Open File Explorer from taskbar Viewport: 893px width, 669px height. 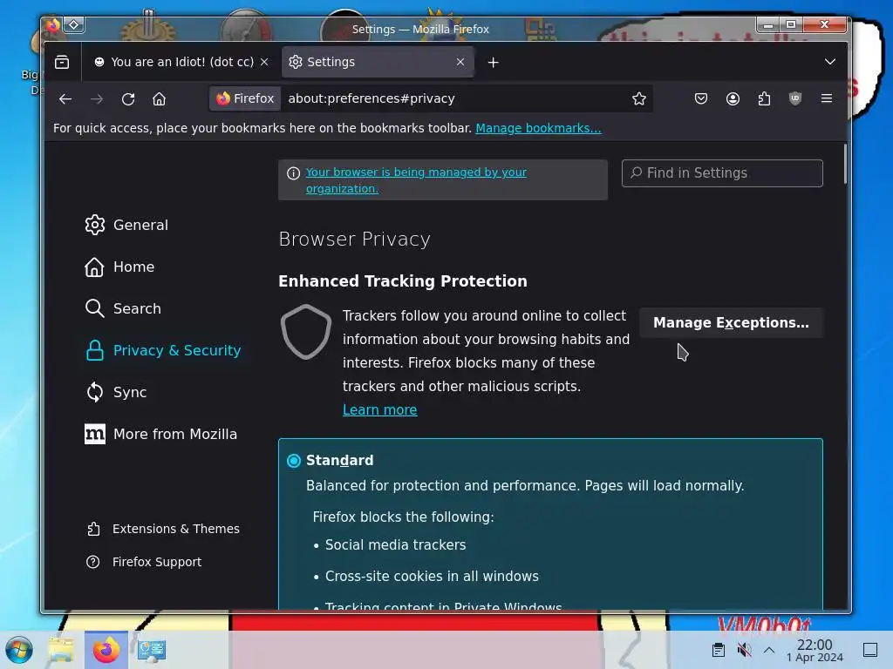(61, 650)
